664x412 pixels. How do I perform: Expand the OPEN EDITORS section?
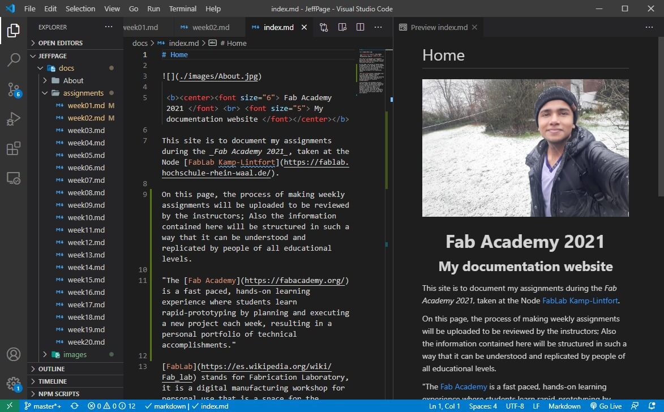pyautogui.click(x=75, y=43)
